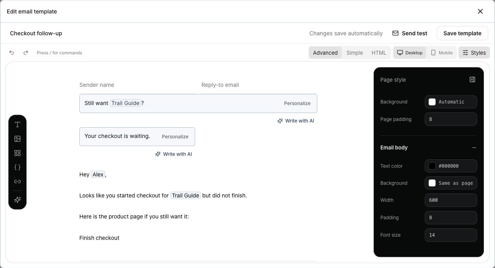The height and width of the screenshot is (268, 495).
Task: Click the Trail Guide variable in body
Action: click(x=186, y=195)
